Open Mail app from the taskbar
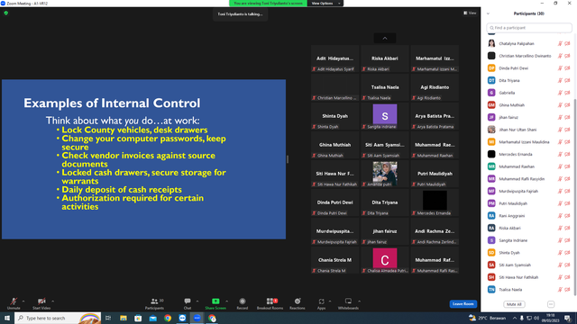Image resolution: width=577 pixels, height=324 pixels. [x=153, y=318]
